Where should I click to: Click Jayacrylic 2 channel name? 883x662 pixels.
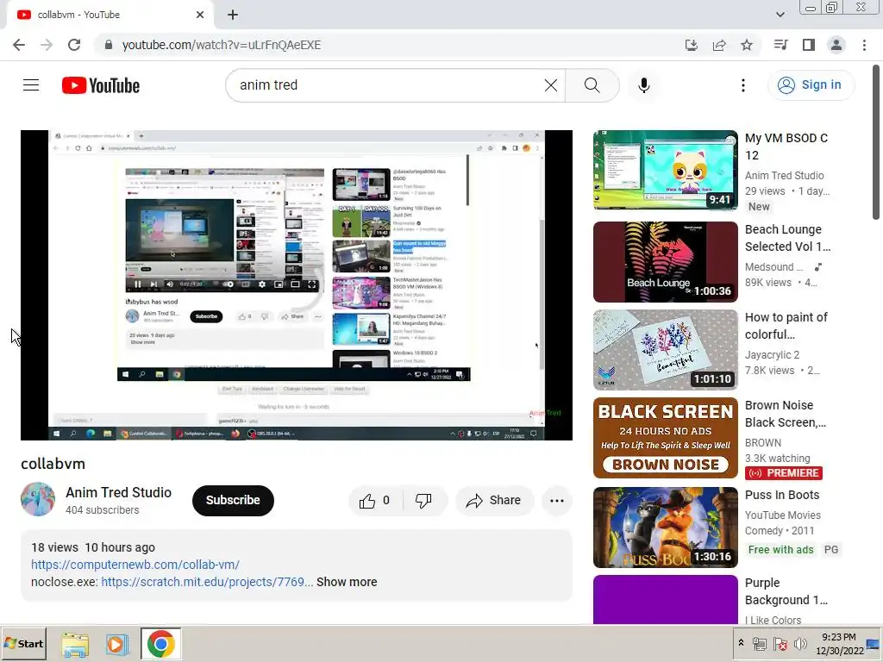coord(772,354)
